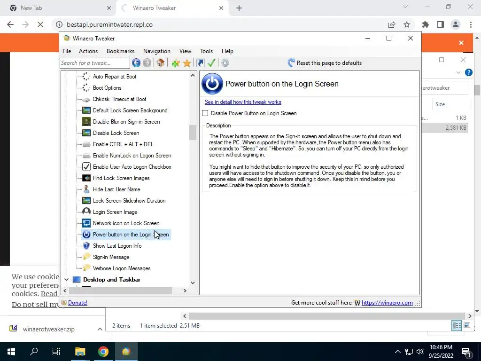Click the Chrome address bar URL
Viewport: 481px width, 361px height.
pos(109,24)
